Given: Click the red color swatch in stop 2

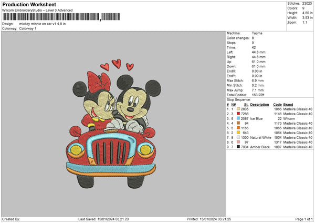Looking at the screenshot, I should [238, 114].
